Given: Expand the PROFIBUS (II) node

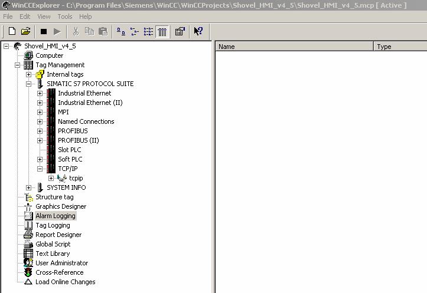Looking at the screenshot, I should click(x=40, y=140).
